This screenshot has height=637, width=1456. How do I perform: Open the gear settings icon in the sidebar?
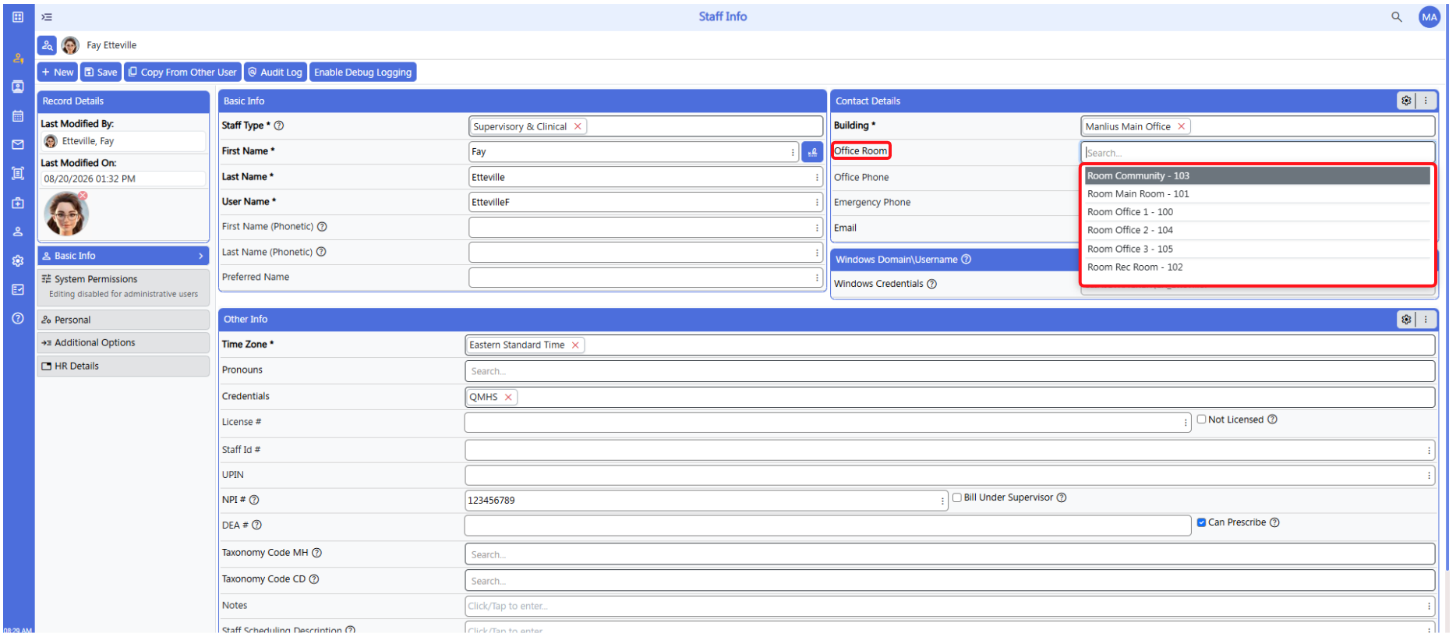click(18, 260)
